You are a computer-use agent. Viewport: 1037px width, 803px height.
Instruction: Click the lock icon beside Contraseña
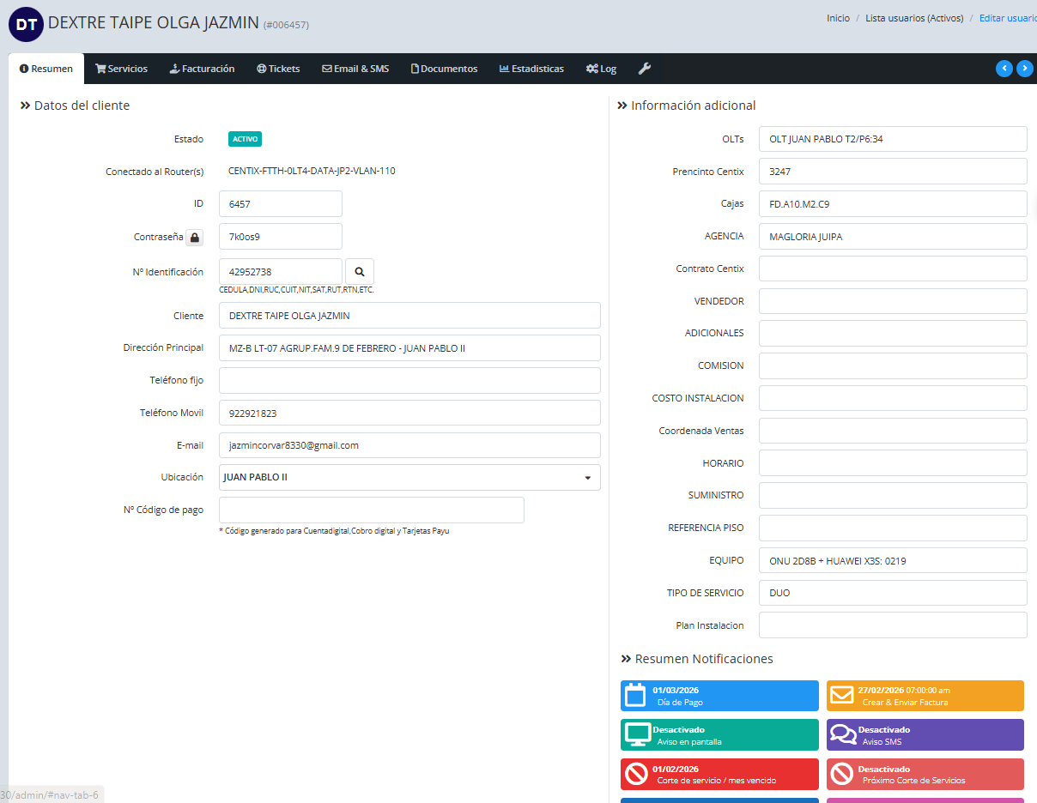coord(195,238)
